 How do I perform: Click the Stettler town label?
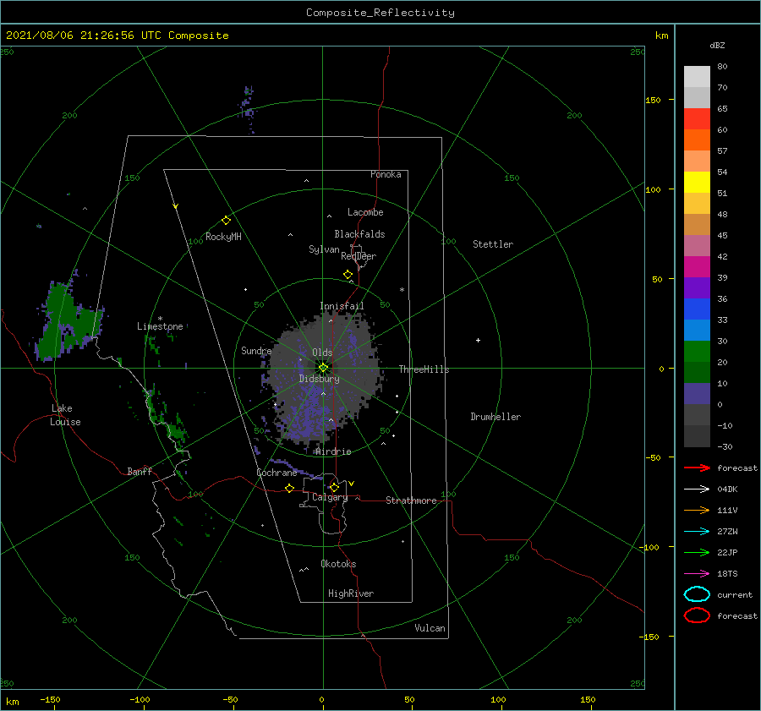point(493,244)
